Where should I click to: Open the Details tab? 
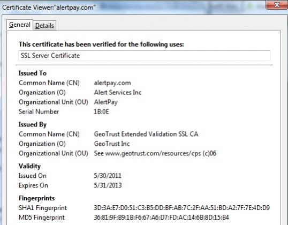[44, 26]
